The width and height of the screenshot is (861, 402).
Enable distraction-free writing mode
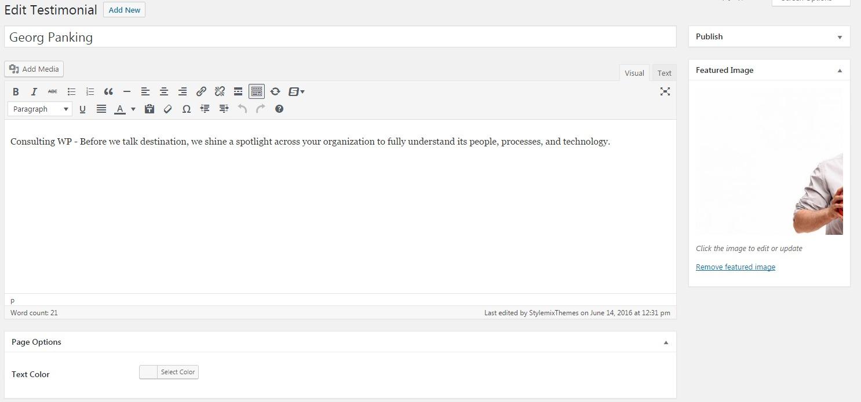(665, 91)
